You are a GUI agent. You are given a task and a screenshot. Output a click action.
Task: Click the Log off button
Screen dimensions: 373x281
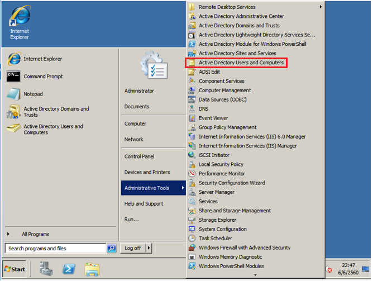click(133, 248)
